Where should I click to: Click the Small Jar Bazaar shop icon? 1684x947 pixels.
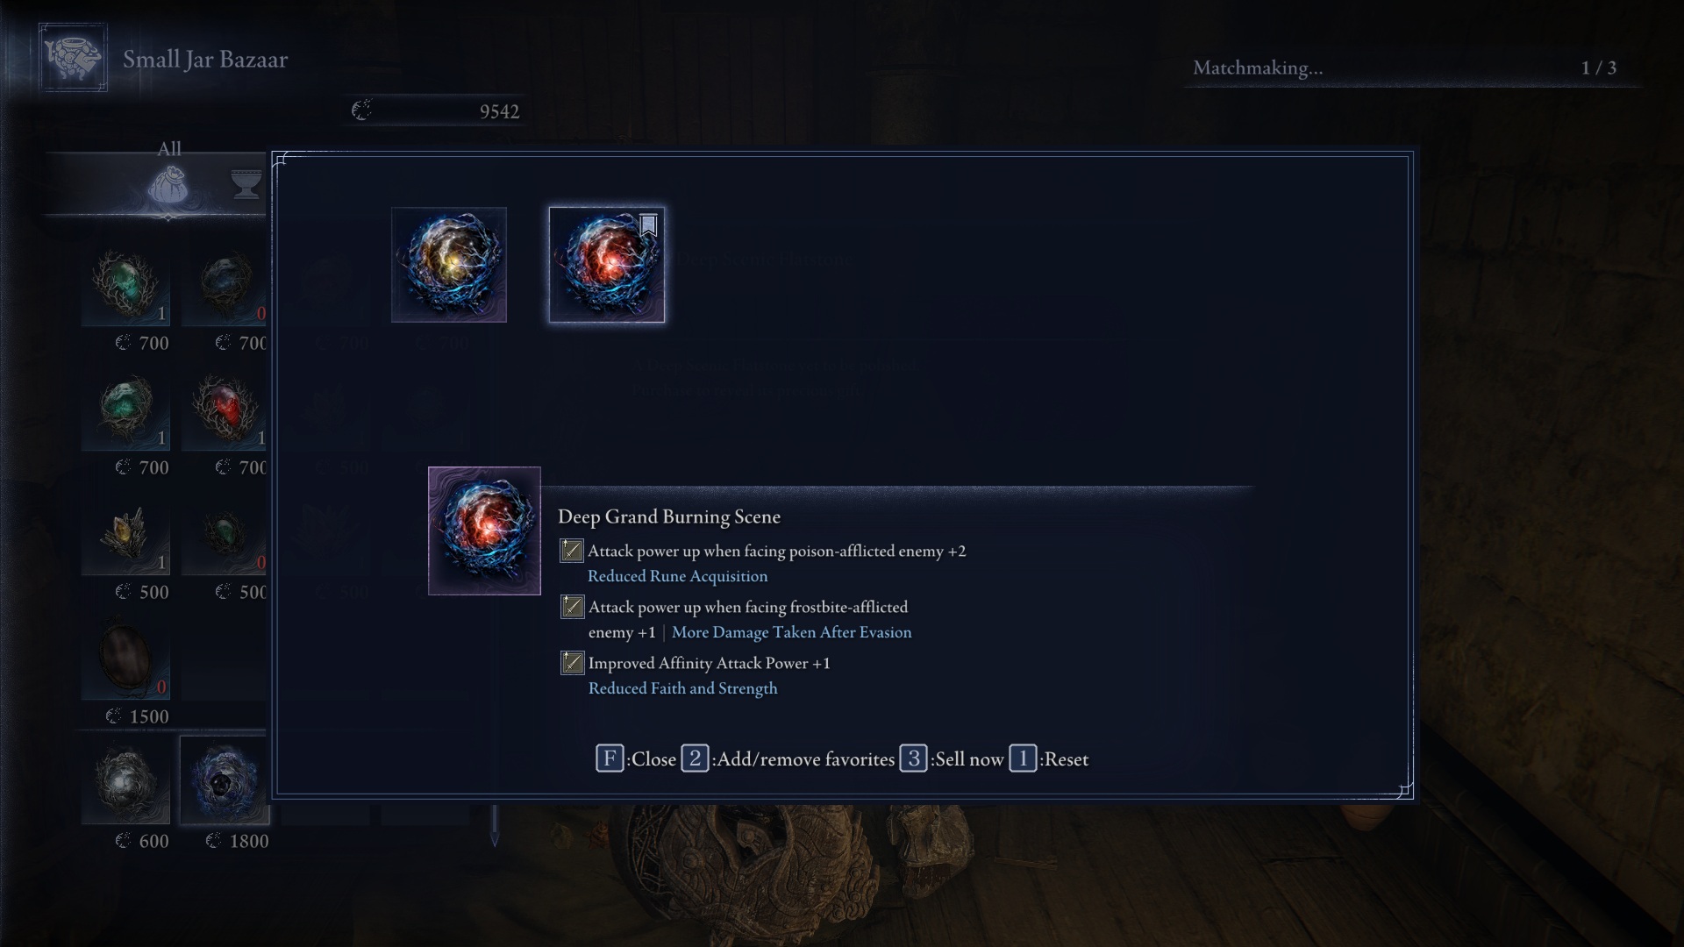[x=73, y=58]
